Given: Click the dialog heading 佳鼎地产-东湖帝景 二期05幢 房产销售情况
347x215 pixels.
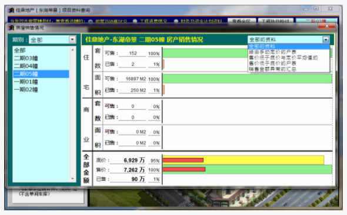Looking at the screenshot, I should point(144,40).
